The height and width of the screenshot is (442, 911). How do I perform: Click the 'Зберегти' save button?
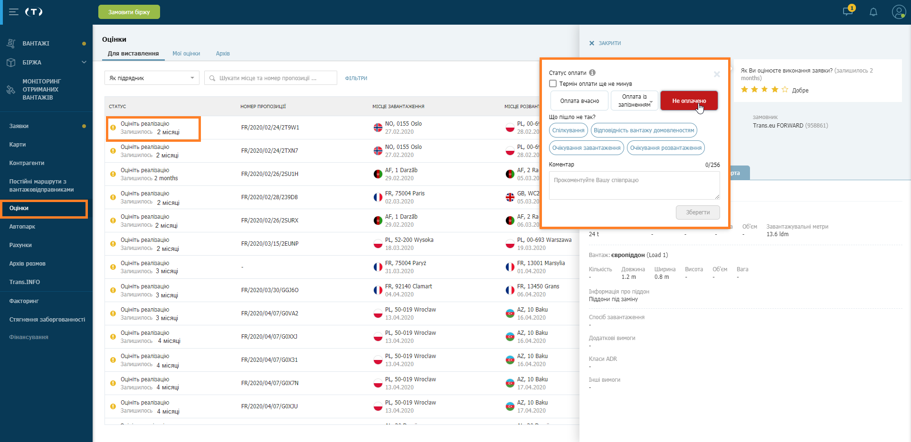[698, 212]
